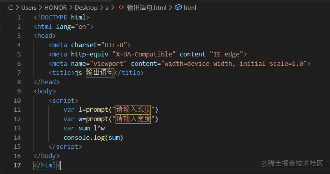Click the closing title tag
330x174 pixels.
(129, 72)
